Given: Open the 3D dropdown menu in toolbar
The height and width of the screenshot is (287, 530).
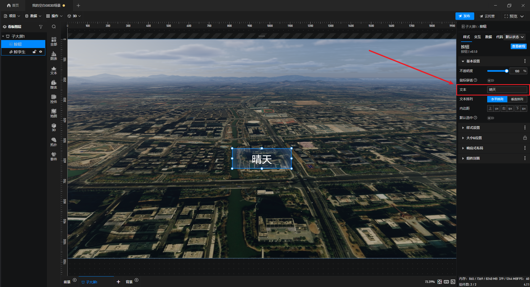Looking at the screenshot, I should point(74,16).
